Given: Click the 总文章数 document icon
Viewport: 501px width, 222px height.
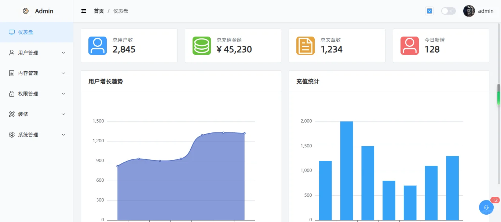Looking at the screenshot, I should pos(305,45).
